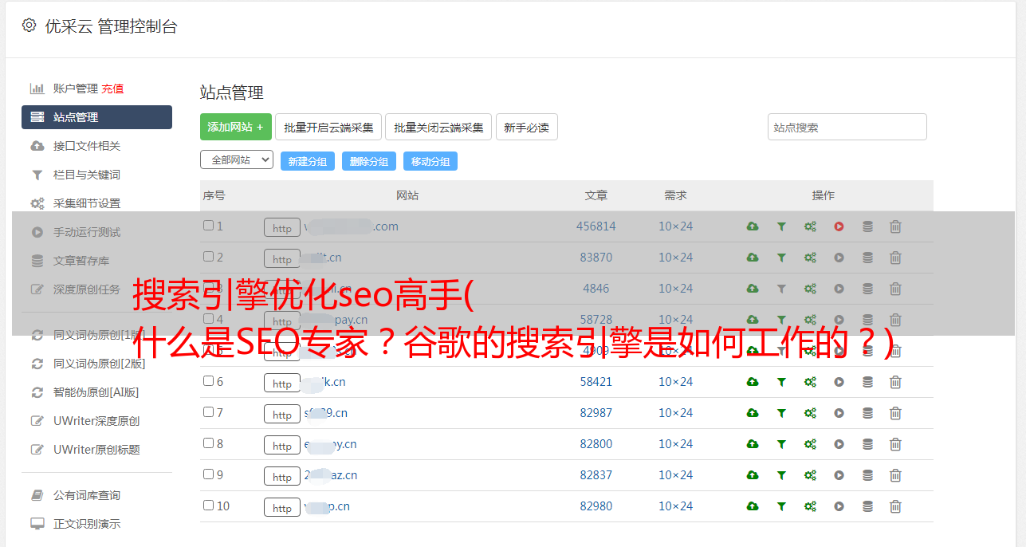Open the gears settings icon in row 1
The width and height of the screenshot is (1026, 547).
click(810, 226)
